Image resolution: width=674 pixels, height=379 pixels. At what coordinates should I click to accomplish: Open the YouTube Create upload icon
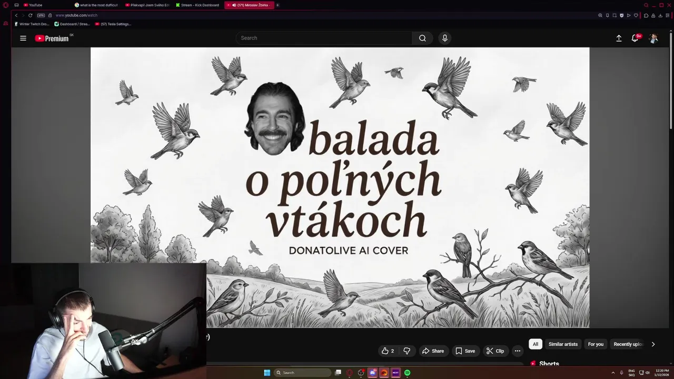[619, 38]
